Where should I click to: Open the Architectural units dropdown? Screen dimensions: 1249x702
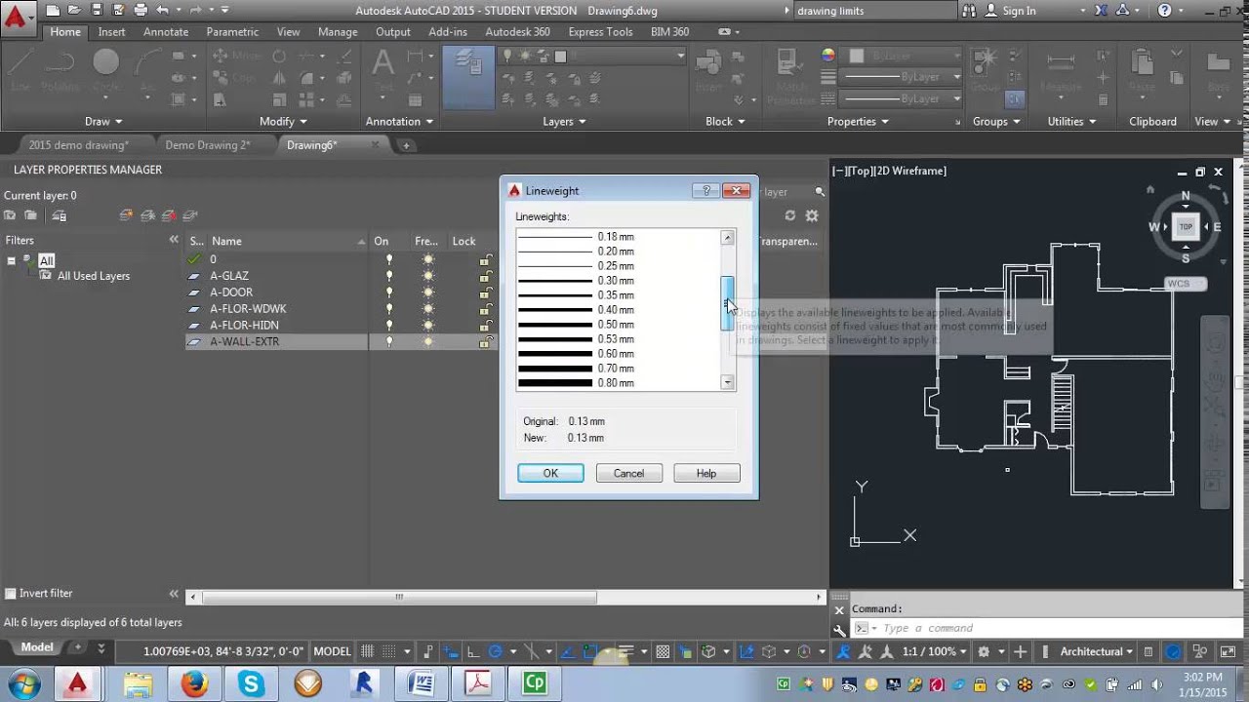pyautogui.click(x=1096, y=651)
